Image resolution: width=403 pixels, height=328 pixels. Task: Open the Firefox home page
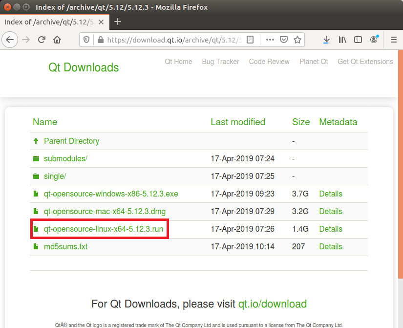tap(57, 40)
